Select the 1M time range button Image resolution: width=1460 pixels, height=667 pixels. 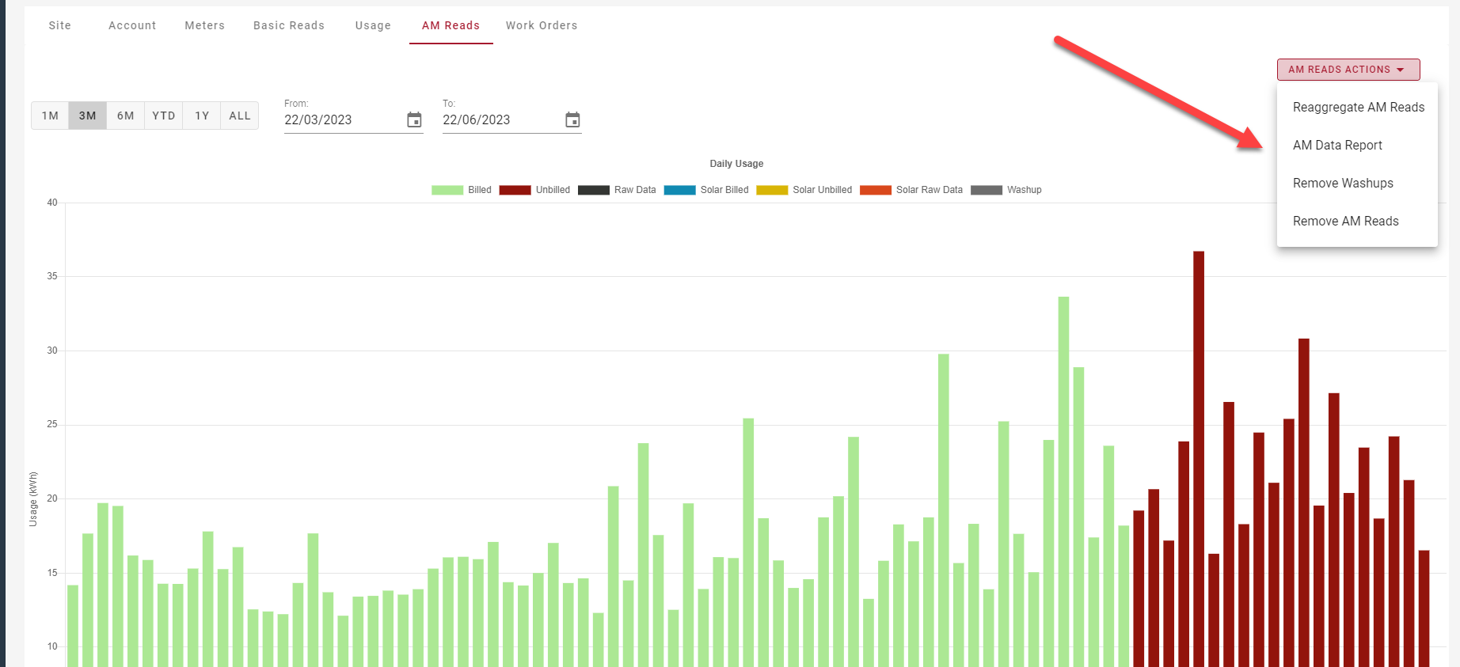click(50, 116)
